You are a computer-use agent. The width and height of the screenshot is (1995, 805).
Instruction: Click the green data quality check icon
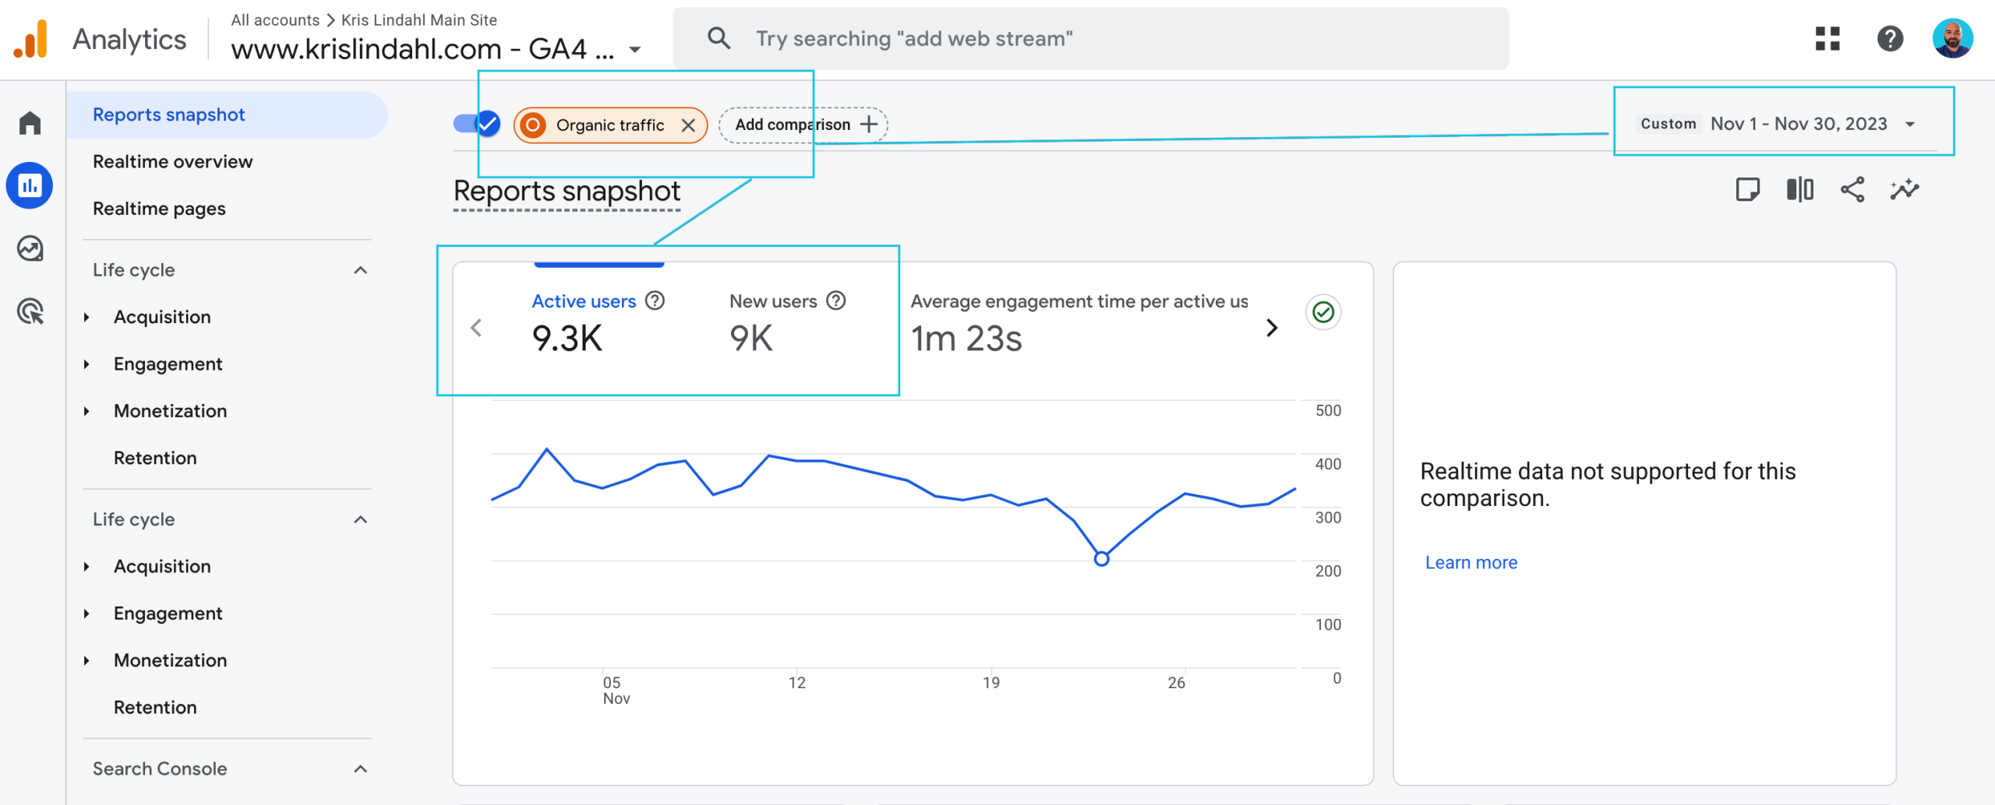1322,312
